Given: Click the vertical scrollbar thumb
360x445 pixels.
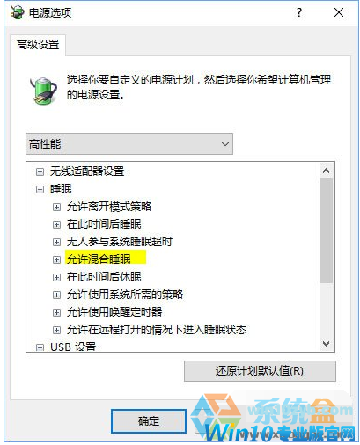Looking at the screenshot, I should coord(326,230).
